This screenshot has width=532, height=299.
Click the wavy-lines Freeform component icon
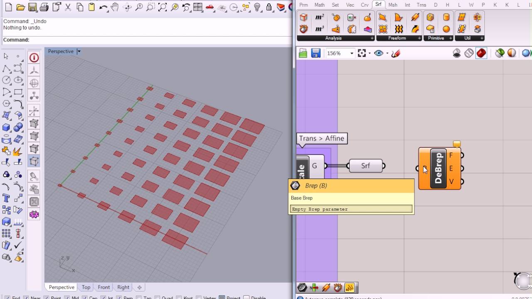(399, 29)
